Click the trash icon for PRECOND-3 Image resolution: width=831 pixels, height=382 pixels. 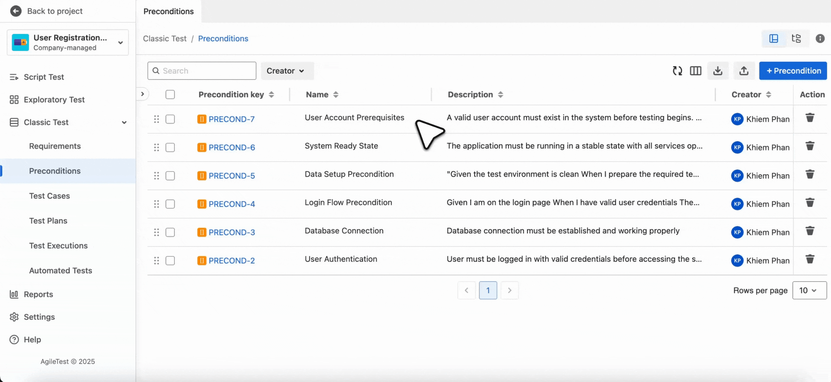tap(810, 231)
